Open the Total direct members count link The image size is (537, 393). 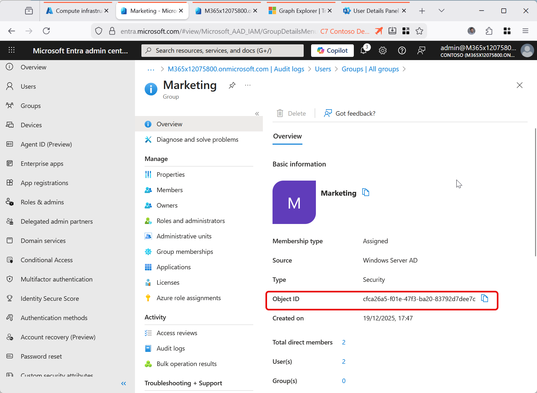click(x=344, y=342)
